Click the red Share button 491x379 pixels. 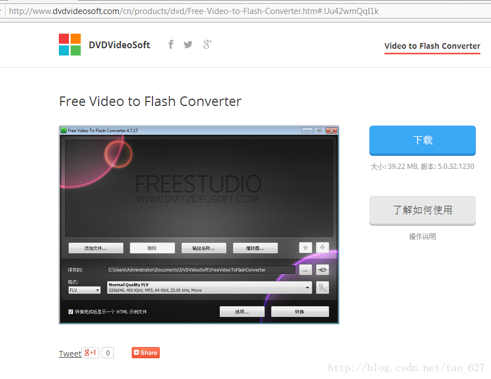(x=146, y=353)
